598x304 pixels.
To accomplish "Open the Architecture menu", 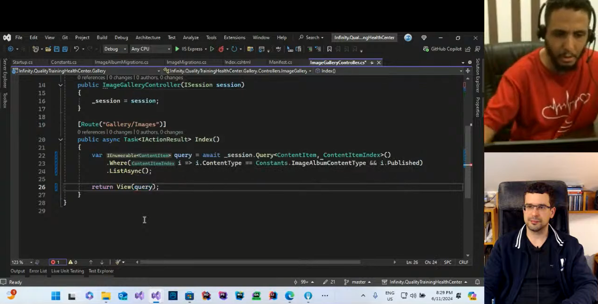I will tap(148, 37).
